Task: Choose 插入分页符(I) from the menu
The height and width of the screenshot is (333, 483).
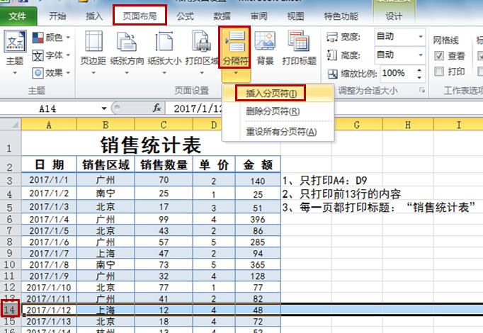Action: pos(278,93)
